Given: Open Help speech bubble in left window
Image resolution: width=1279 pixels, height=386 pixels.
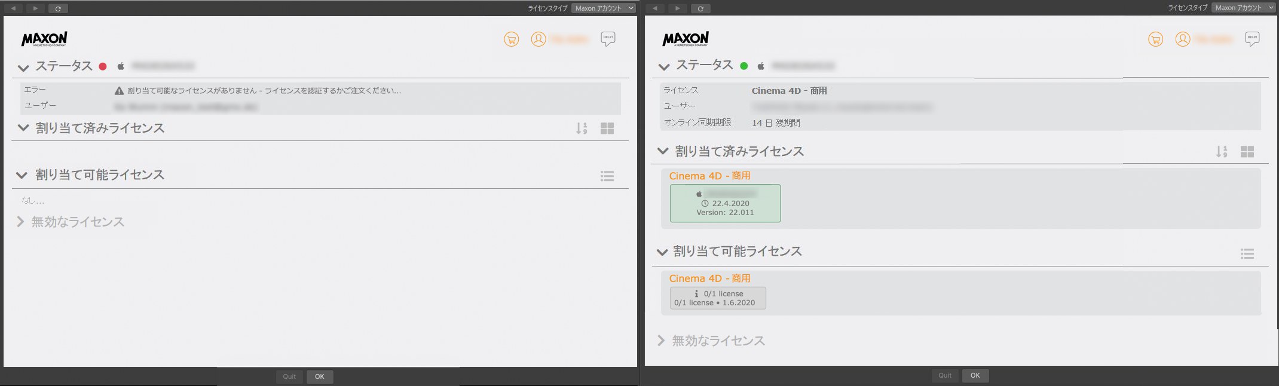Looking at the screenshot, I should pyautogui.click(x=608, y=39).
